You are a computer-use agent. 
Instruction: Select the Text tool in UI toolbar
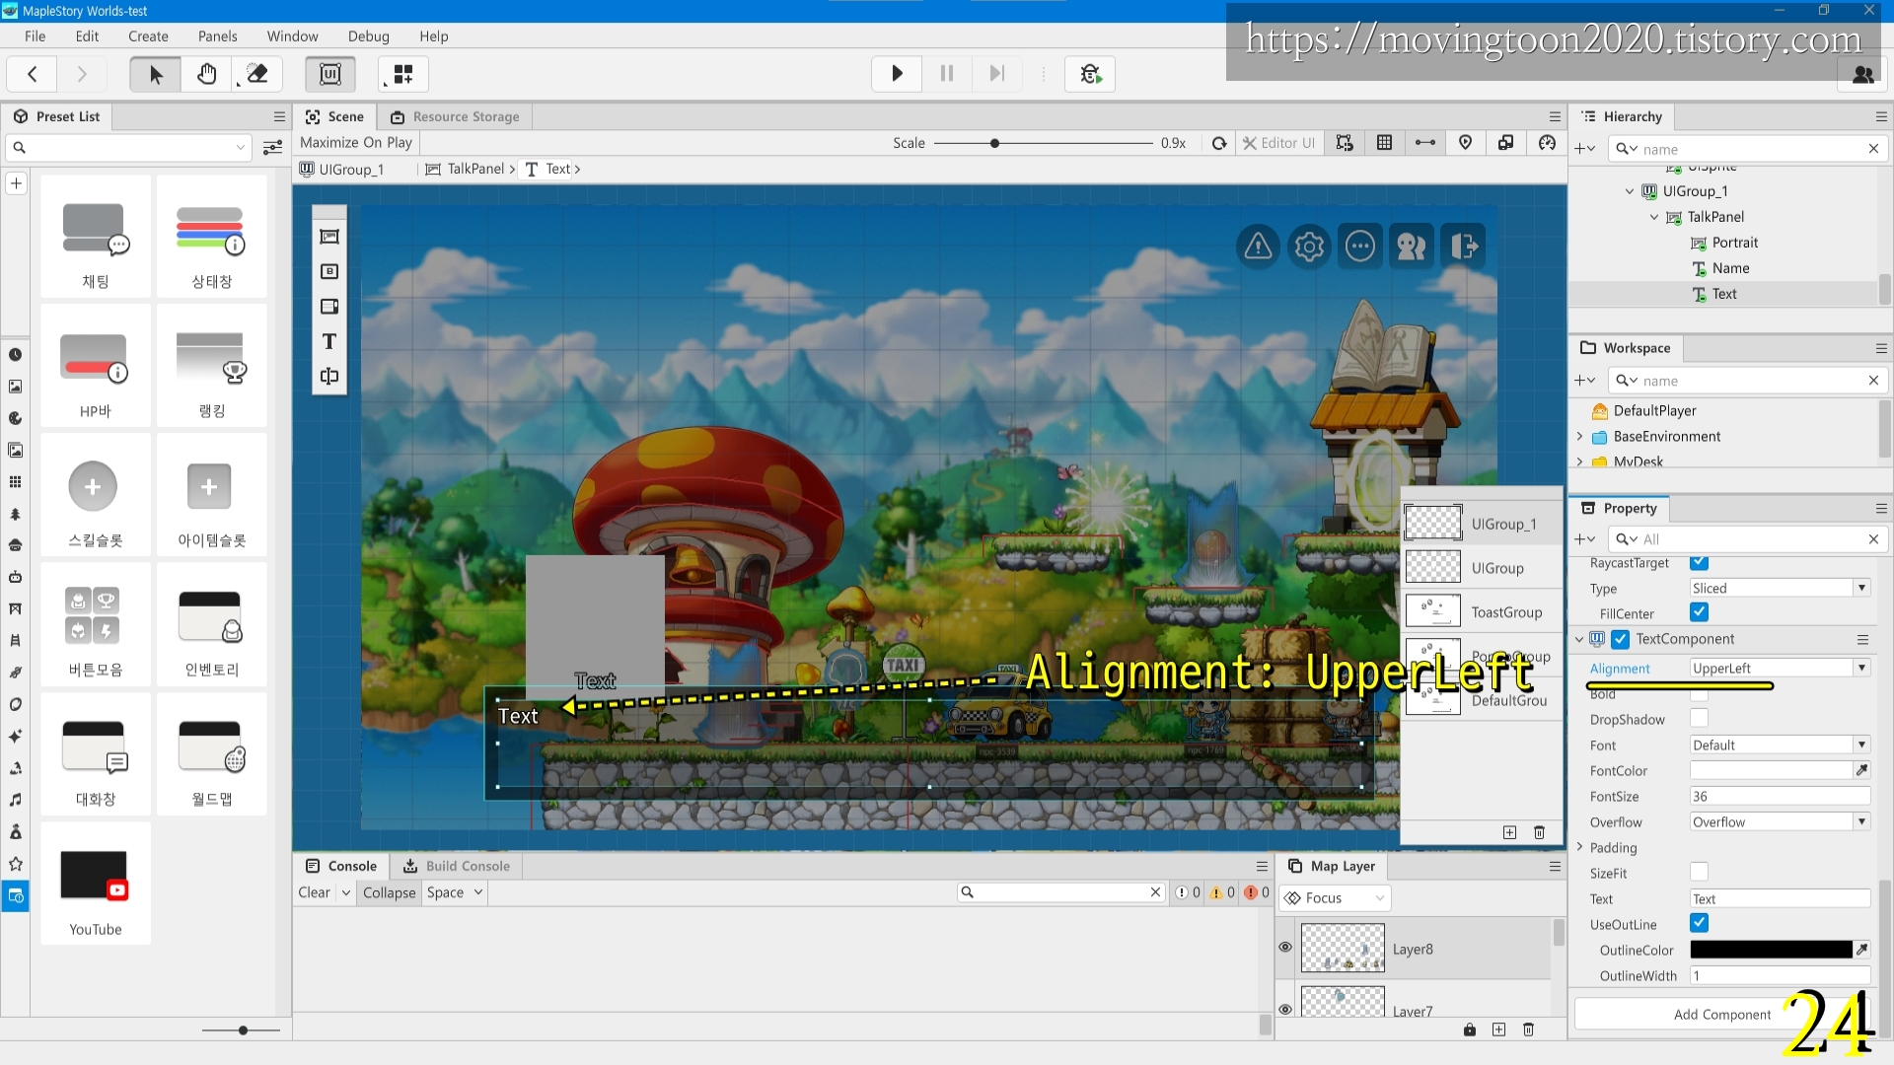tap(329, 341)
